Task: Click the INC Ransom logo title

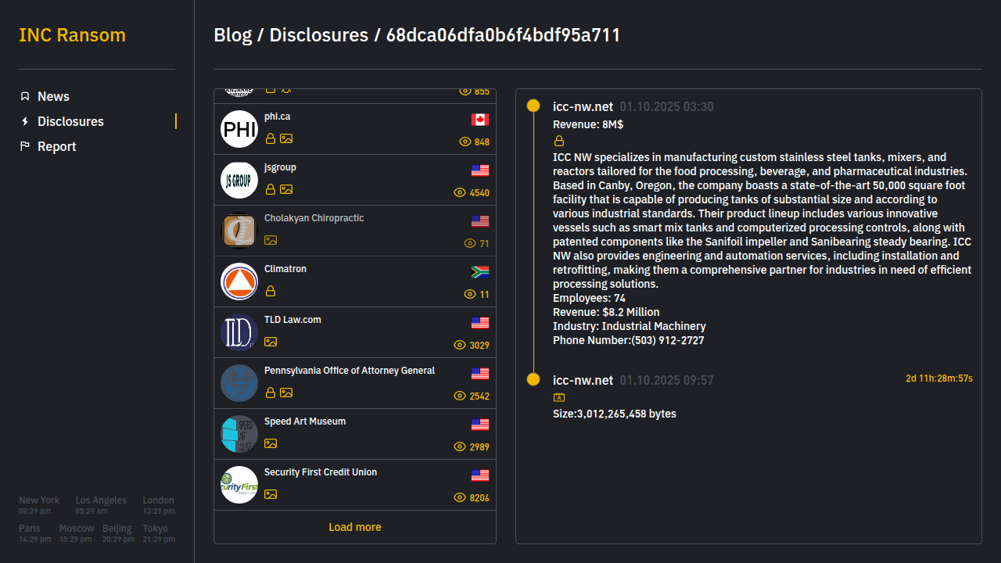Action: (72, 35)
